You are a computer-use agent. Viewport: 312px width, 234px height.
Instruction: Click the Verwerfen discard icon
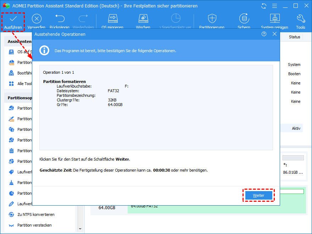tap(37, 19)
